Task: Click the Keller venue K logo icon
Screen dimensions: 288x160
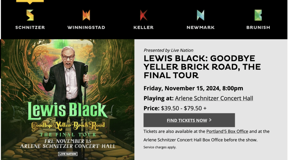Action: pyautogui.click(x=143, y=15)
